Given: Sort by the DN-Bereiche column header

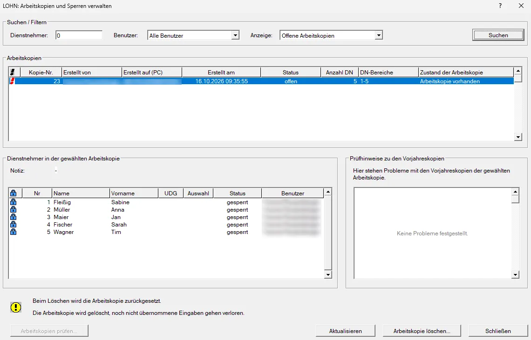Looking at the screenshot, I should coord(388,73).
